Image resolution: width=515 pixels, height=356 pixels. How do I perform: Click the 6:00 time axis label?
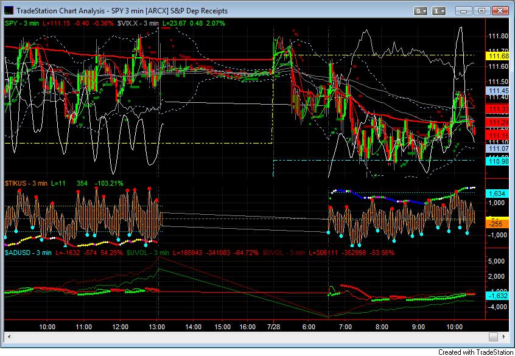(x=309, y=327)
